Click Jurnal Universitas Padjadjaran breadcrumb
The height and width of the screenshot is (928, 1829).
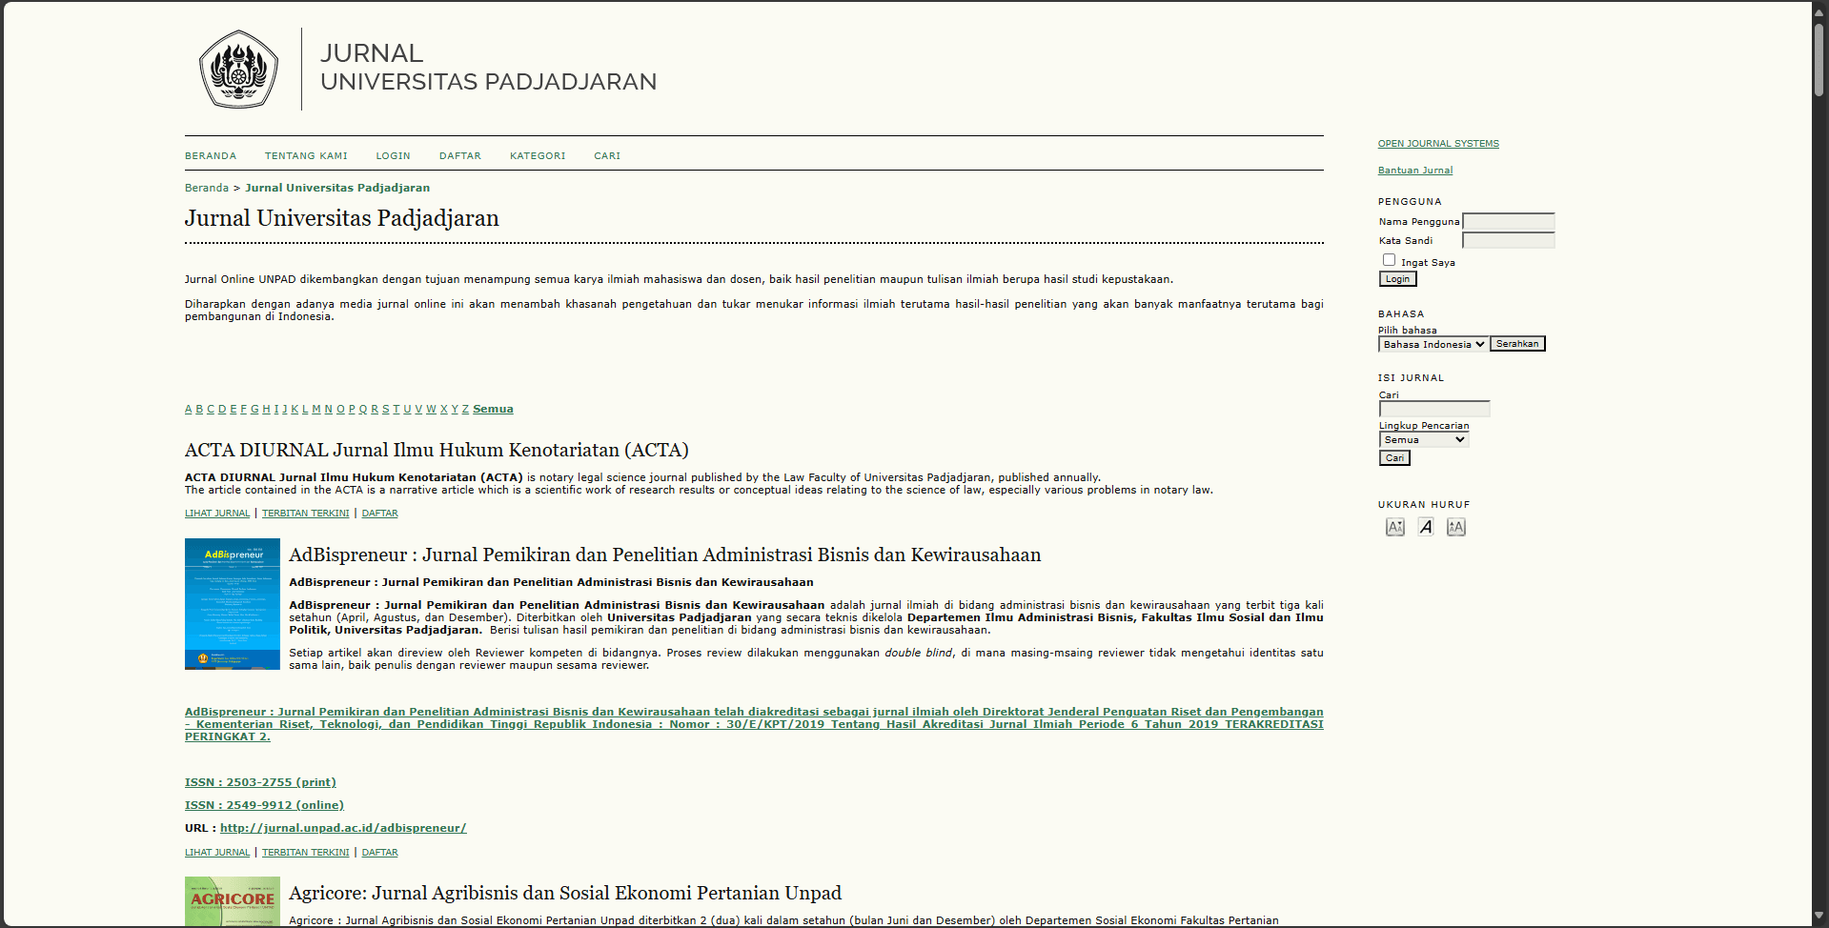tap(337, 188)
